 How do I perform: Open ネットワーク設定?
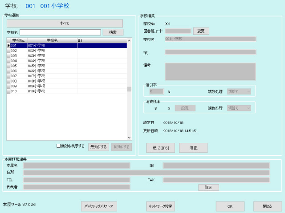click(160, 206)
